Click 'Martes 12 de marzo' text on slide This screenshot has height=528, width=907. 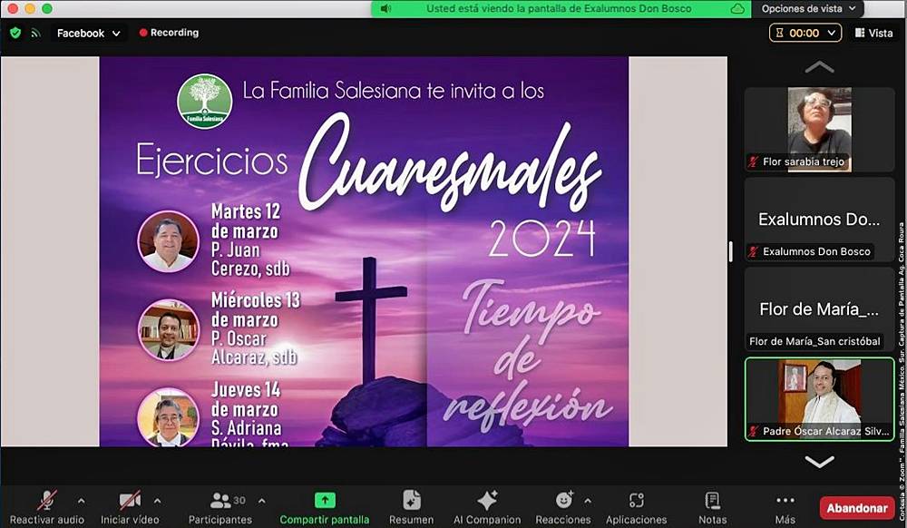pyautogui.click(x=245, y=221)
